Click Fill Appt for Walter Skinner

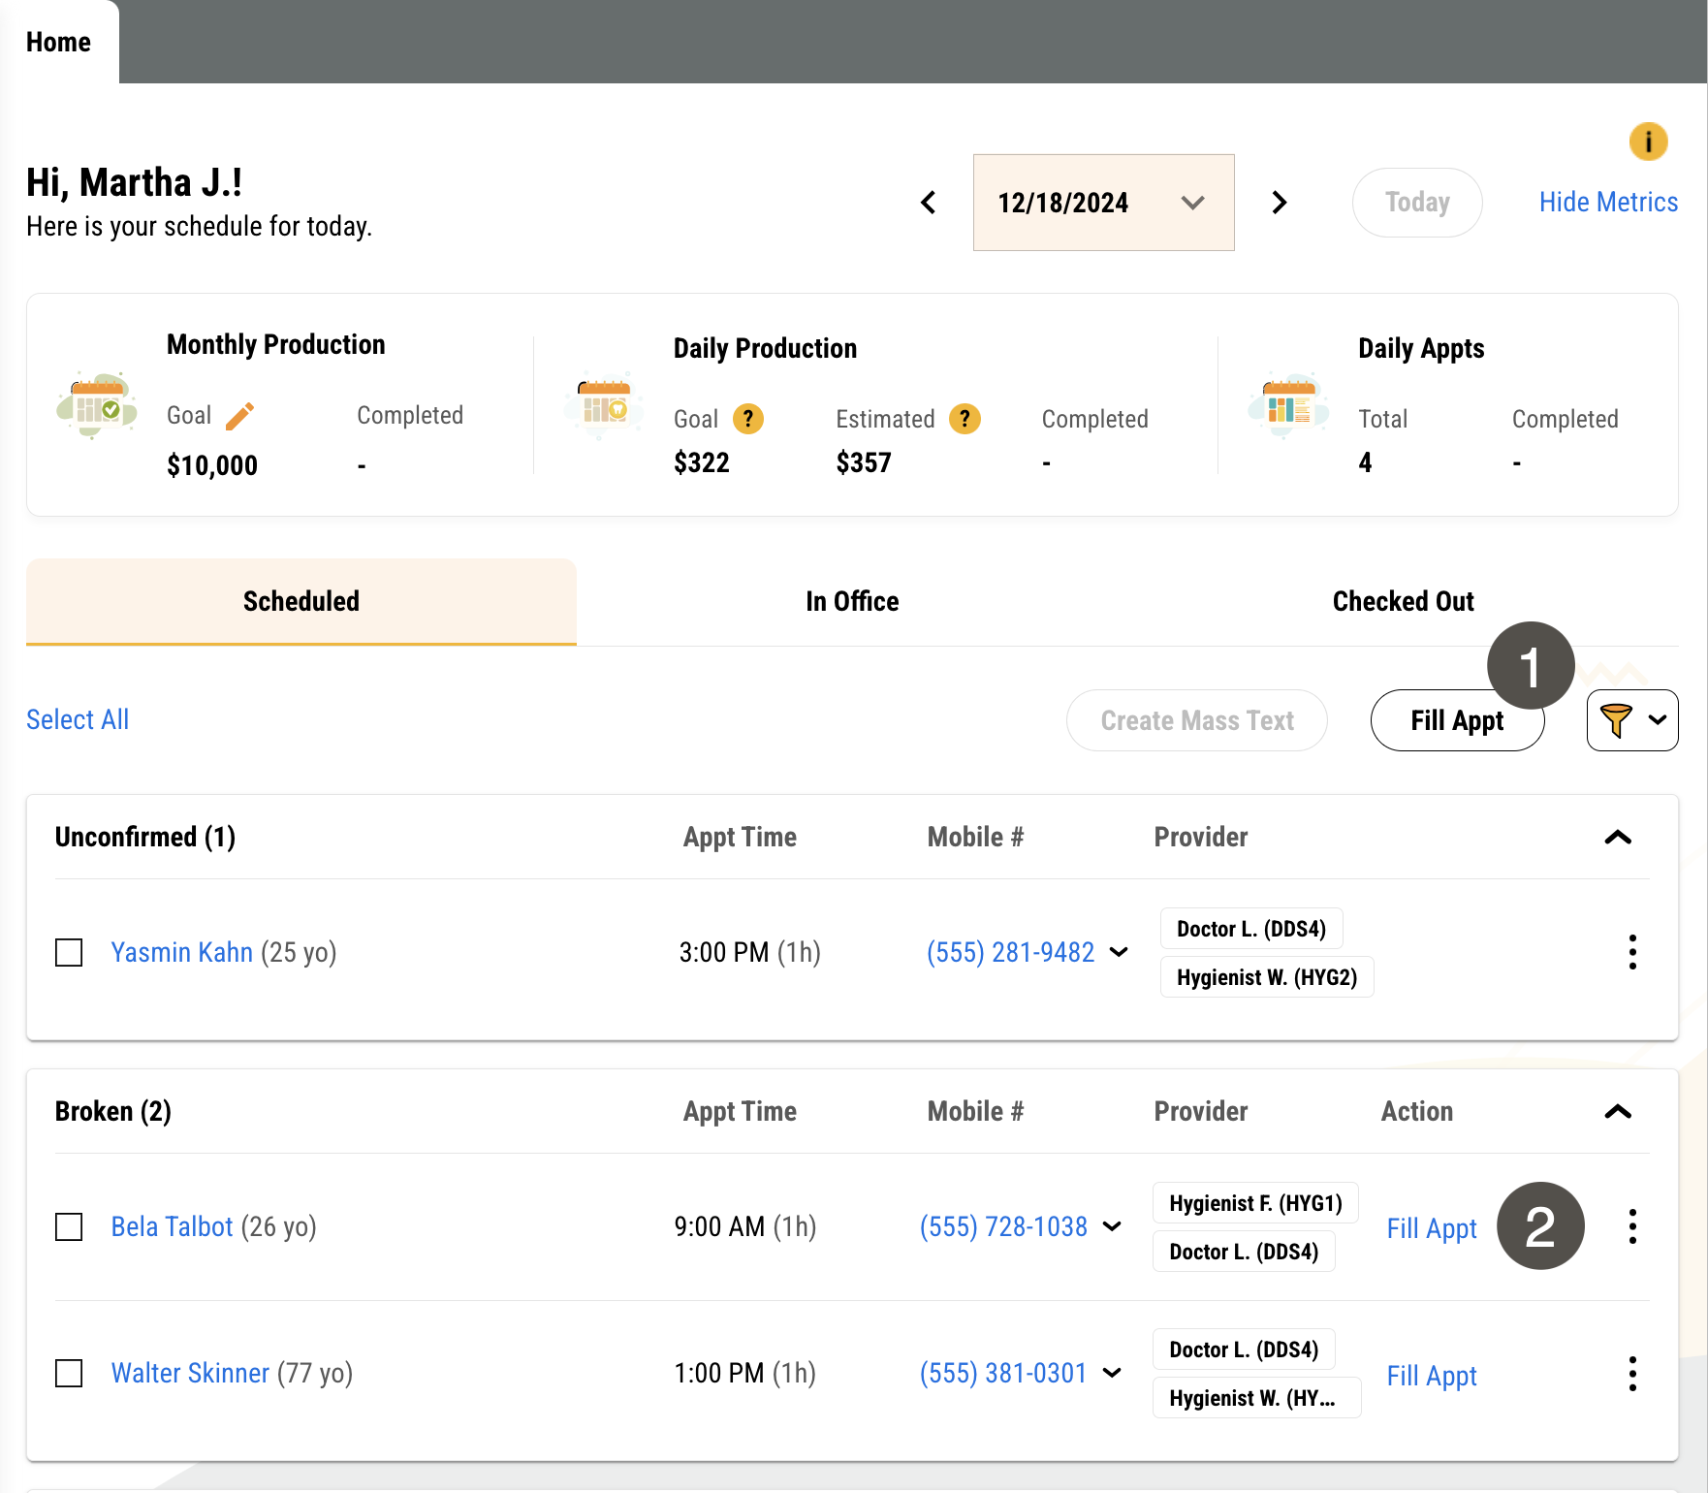1432,1376
